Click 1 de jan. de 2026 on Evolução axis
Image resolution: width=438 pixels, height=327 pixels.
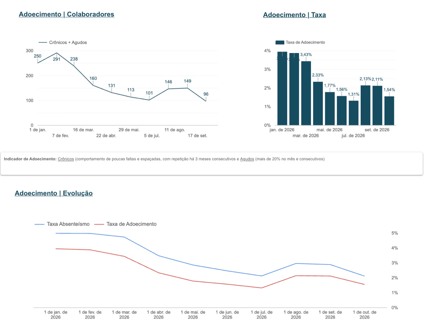(56, 315)
